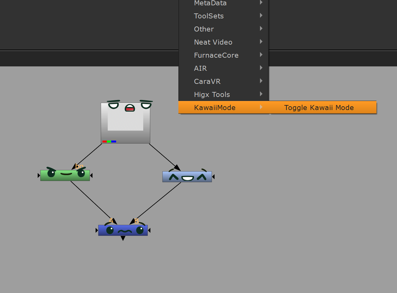
Task: Click the B input arrowhead on dark blue node
Action: [132, 222]
